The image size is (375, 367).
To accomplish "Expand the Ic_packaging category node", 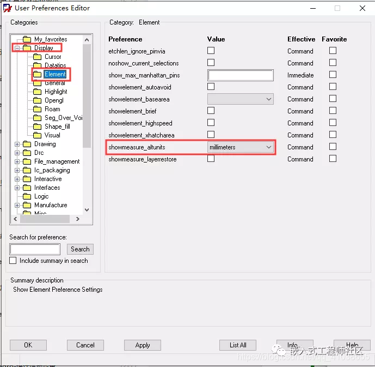I will click(17, 170).
